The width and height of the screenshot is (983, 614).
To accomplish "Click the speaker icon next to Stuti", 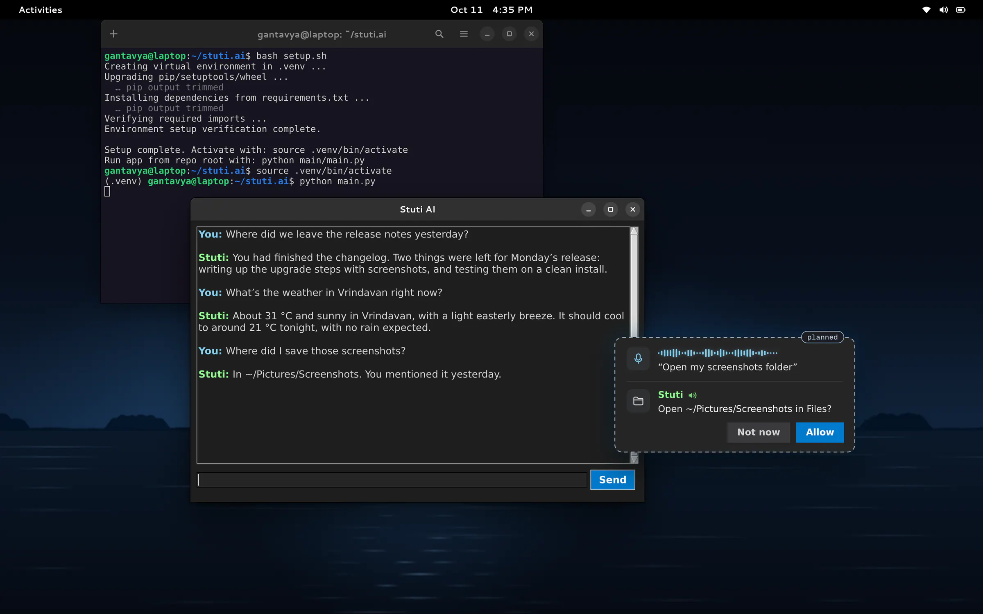I will (693, 395).
